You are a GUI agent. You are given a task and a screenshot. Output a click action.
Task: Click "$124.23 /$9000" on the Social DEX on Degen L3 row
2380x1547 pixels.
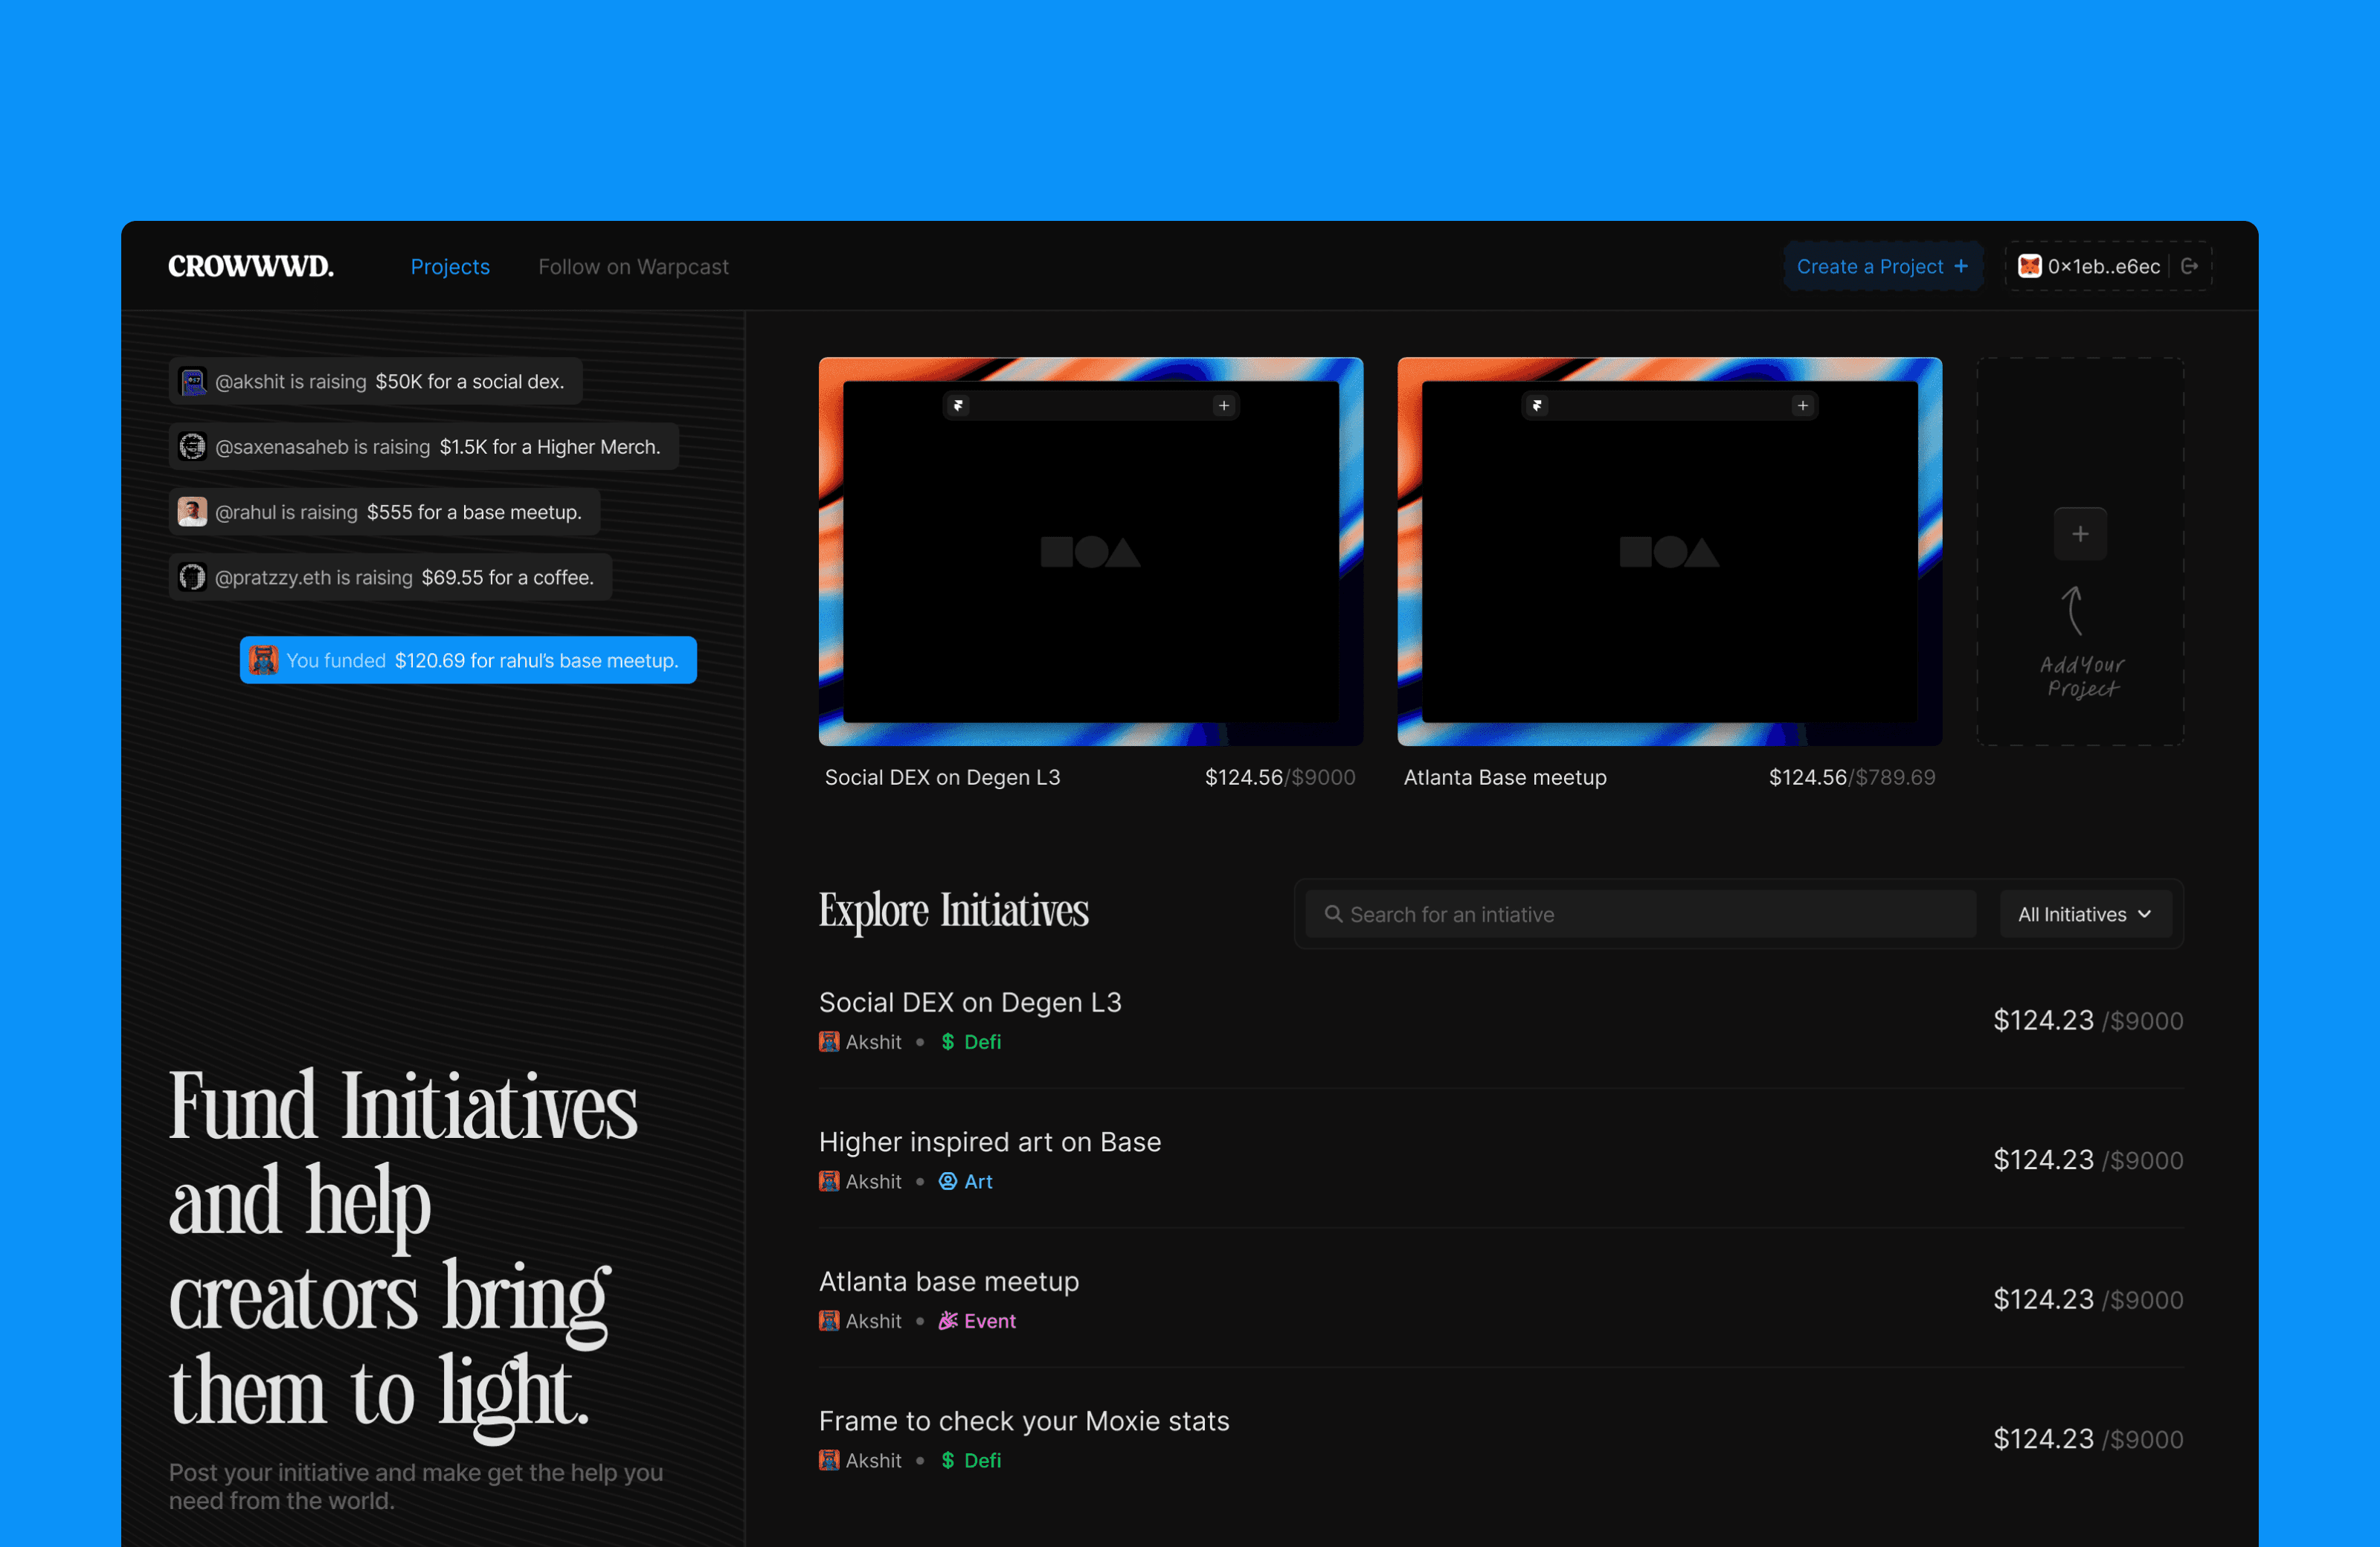[x=2088, y=1020]
